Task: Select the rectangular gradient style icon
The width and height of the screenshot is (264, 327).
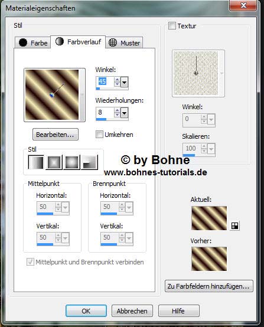Action: (54, 162)
